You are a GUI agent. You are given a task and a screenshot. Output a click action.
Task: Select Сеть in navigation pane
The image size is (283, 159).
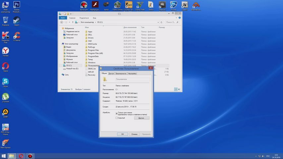67,75
